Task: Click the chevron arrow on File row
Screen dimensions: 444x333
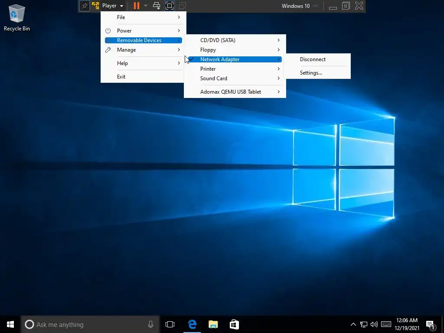Action: click(179, 17)
